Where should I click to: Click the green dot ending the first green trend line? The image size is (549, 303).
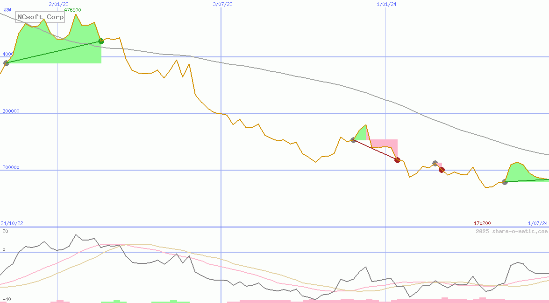tap(101, 41)
